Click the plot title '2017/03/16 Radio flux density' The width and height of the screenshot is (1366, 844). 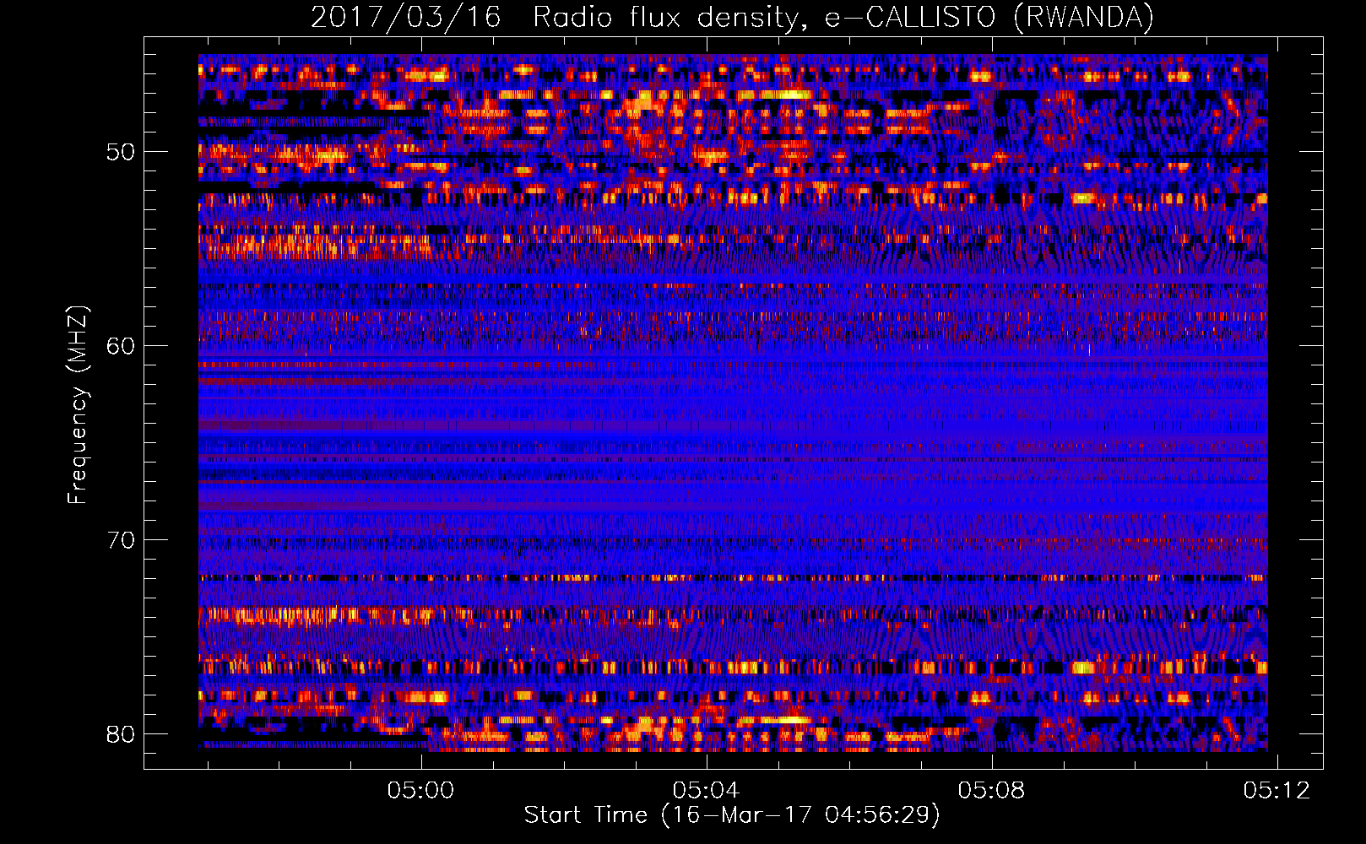[732, 17]
